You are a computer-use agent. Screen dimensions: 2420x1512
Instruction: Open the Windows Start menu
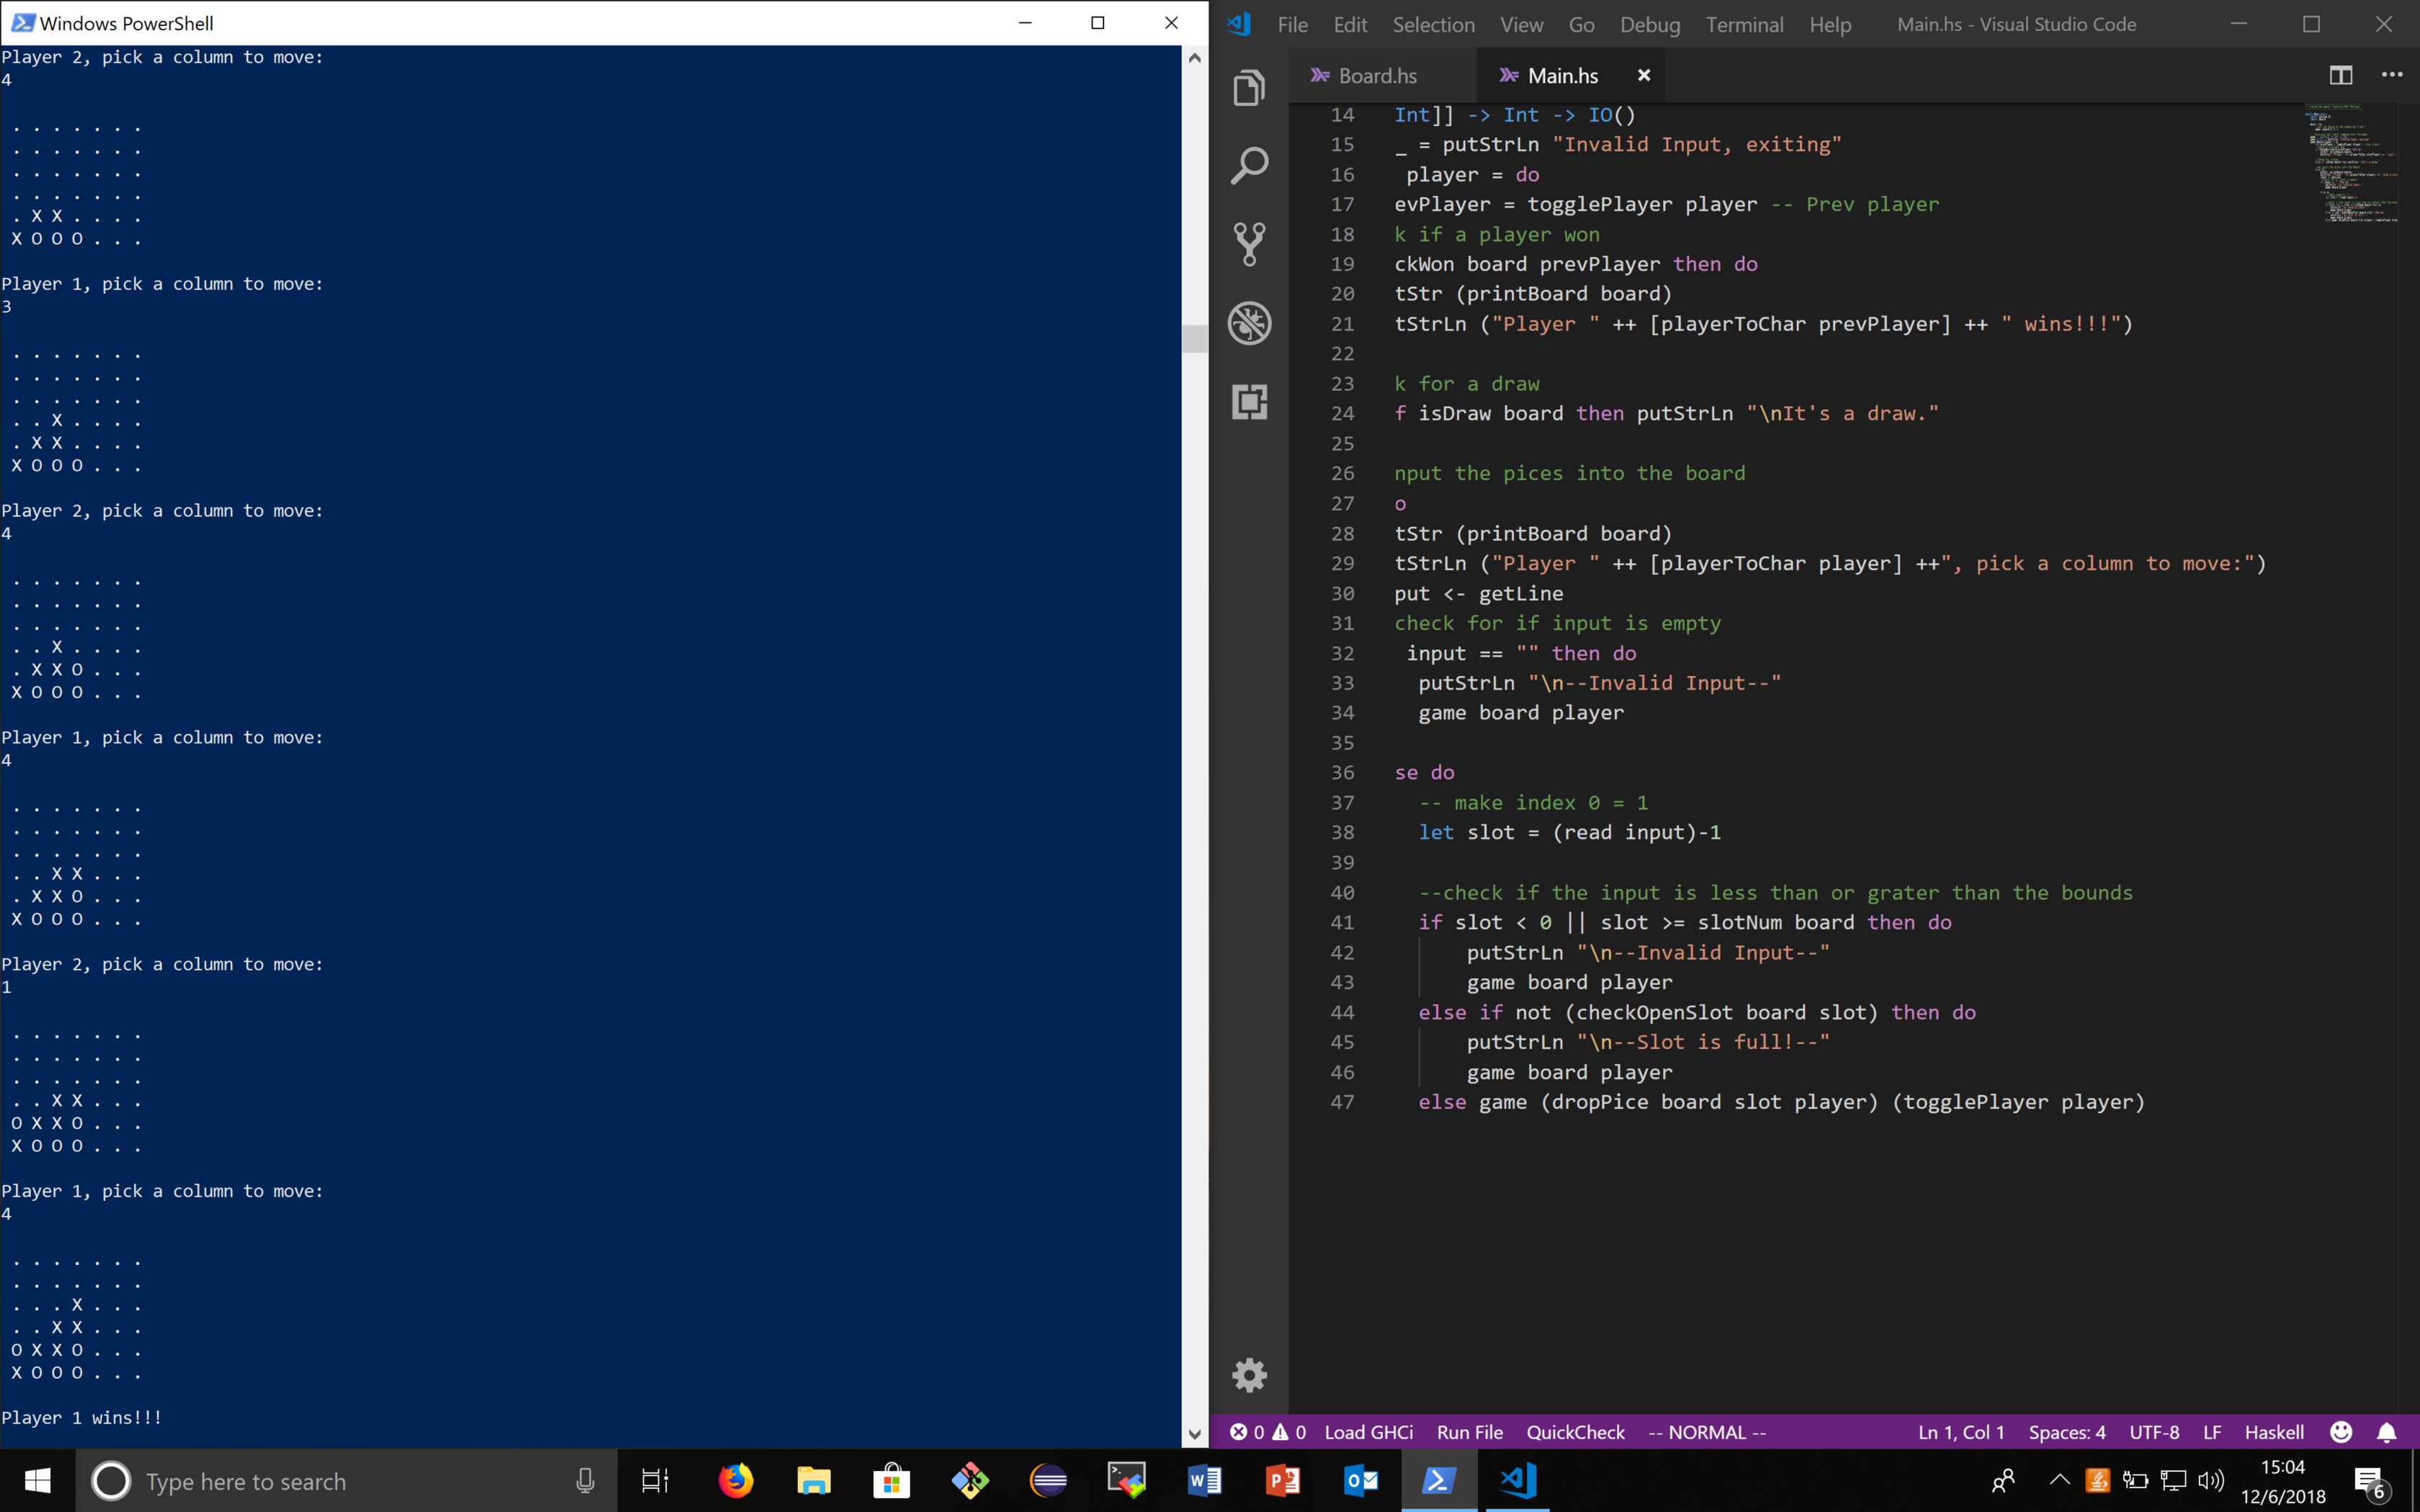pos(37,1481)
